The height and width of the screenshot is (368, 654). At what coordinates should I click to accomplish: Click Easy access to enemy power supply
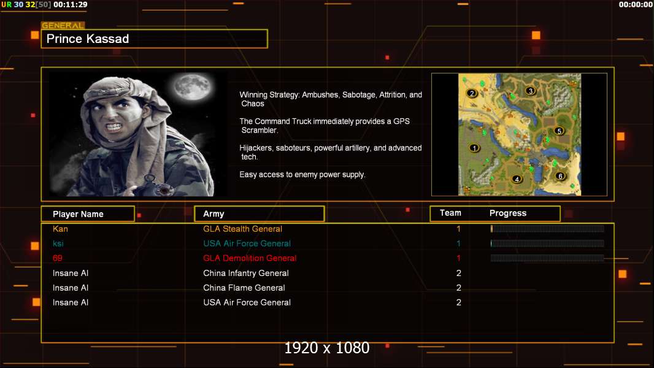302,175
